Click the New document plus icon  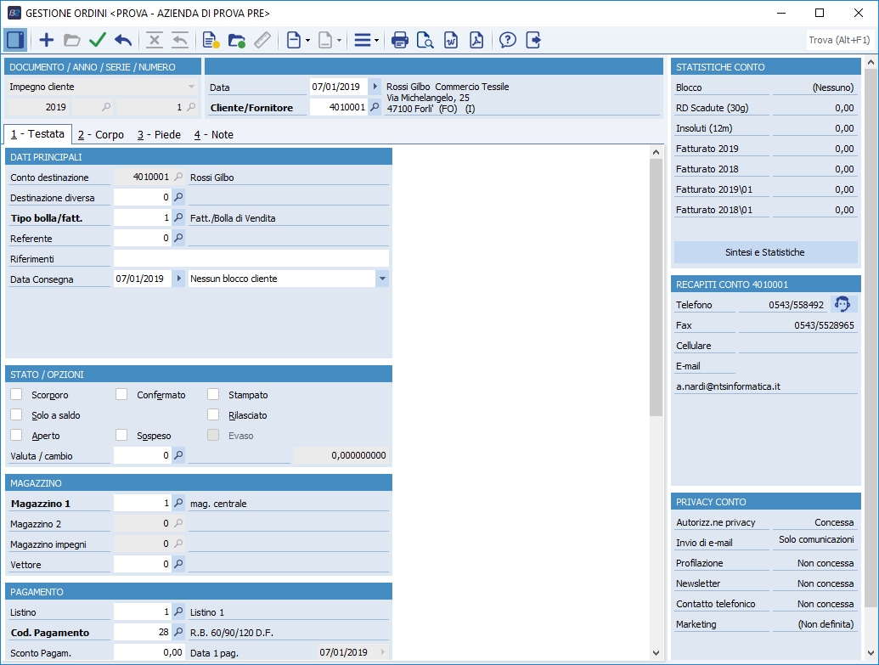(47, 40)
